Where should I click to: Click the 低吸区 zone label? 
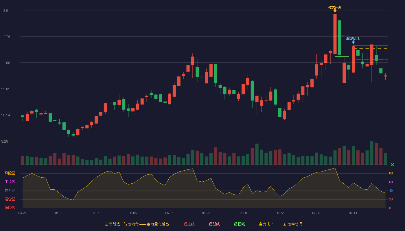click(10, 208)
